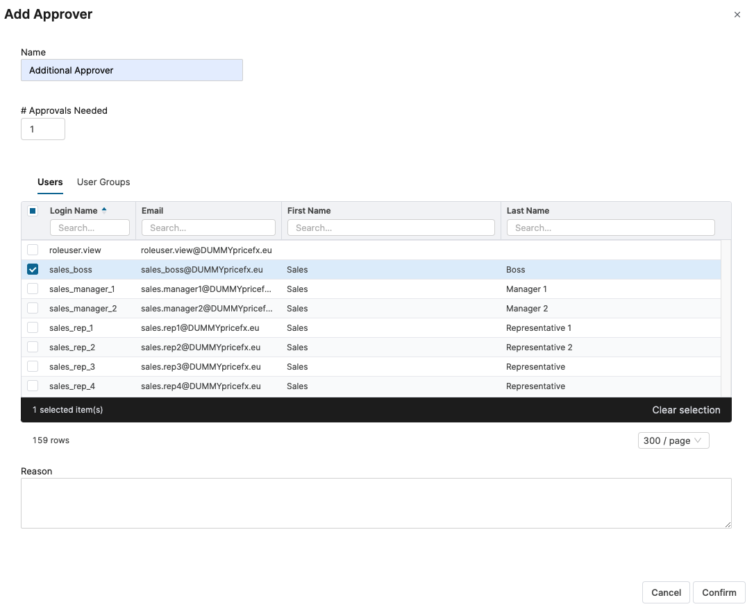
Task: Click the Cancel button
Action: point(666,592)
